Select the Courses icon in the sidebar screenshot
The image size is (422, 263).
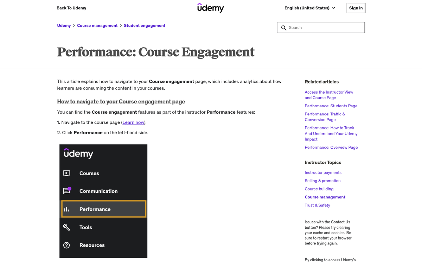click(x=67, y=173)
